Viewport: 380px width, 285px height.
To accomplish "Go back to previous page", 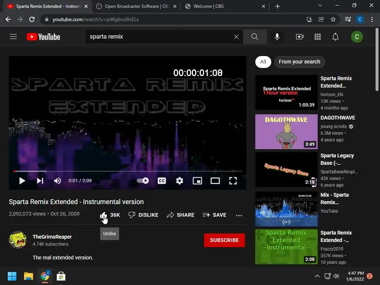I will point(8,19).
